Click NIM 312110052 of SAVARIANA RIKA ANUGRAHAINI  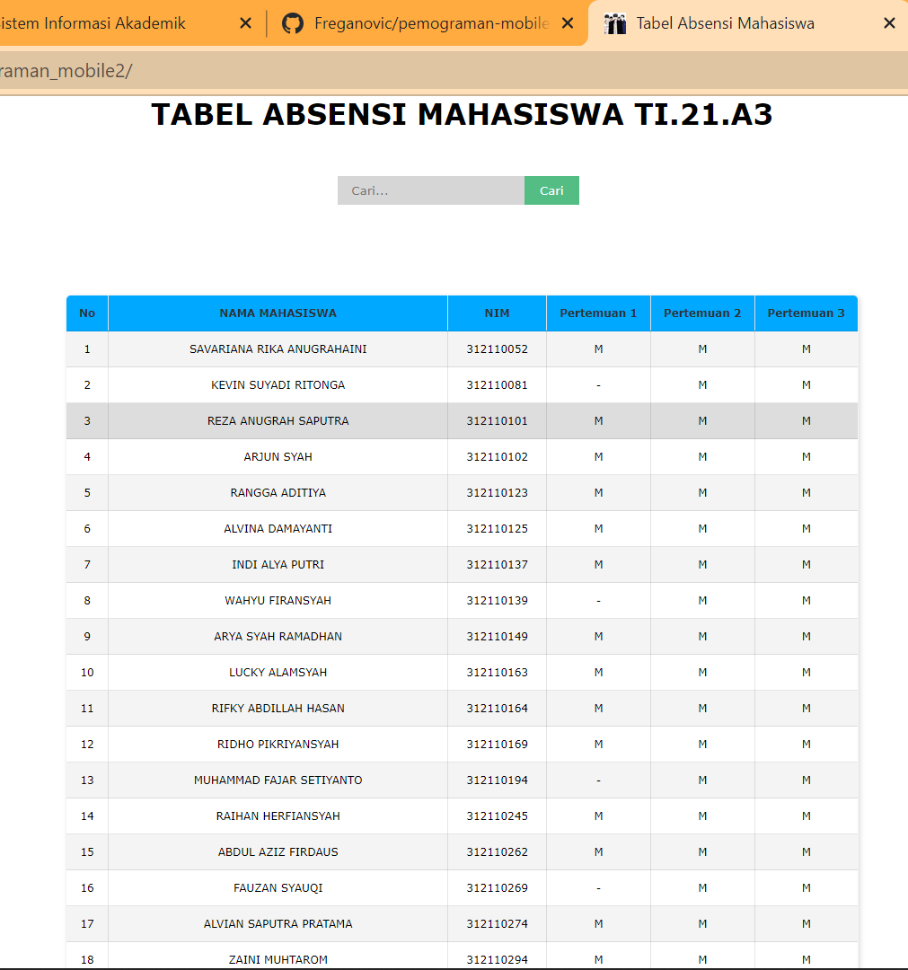(496, 348)
